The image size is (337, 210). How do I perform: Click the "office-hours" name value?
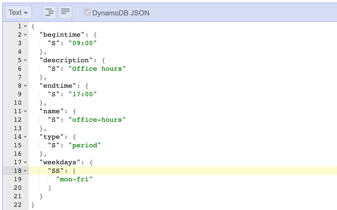(97, 120)
